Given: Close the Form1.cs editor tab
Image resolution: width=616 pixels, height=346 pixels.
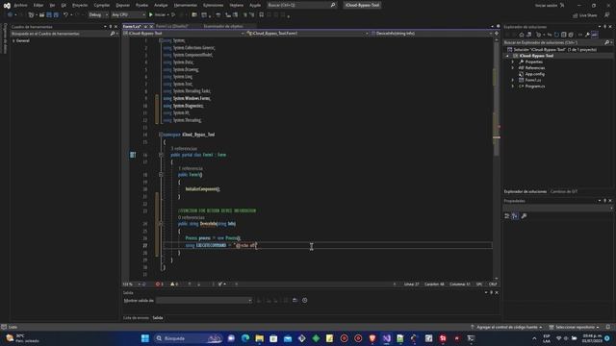Looking at the screenshot, I should [151, 26].
